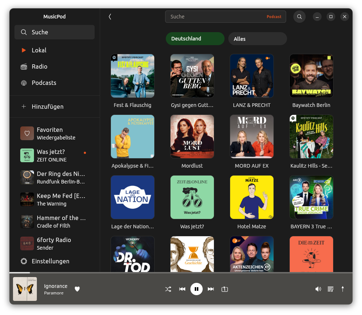Click the Paramore artist name
Viewport: 362px width, 315px height.
[x=54, y=293]
